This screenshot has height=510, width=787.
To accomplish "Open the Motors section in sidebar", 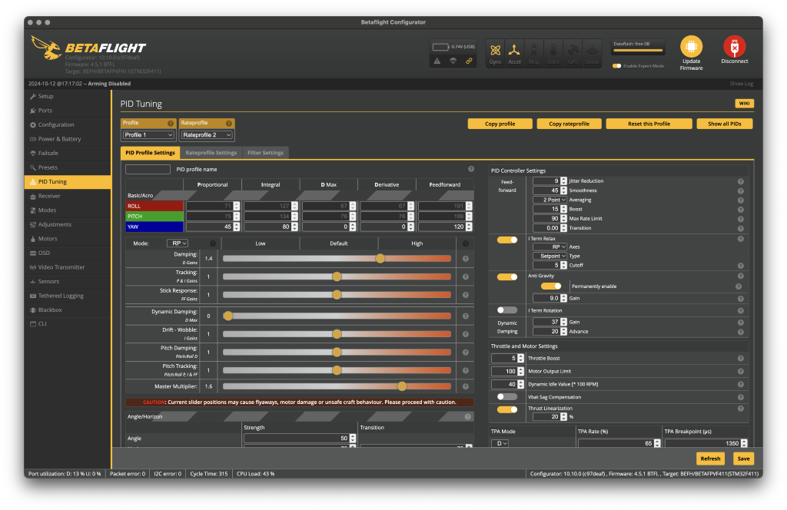I will [x=48, y=239].
